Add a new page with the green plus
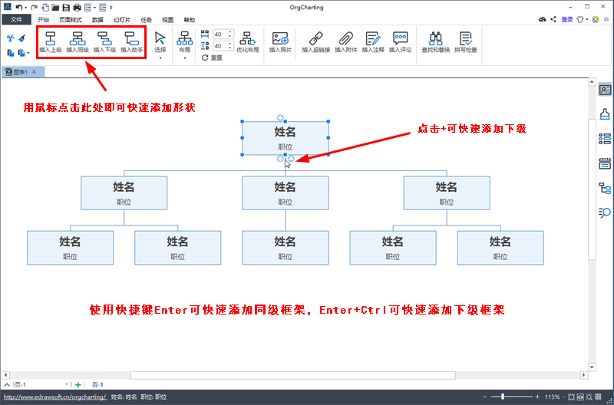This screenshot has width=614, height=405. [78, 384]
